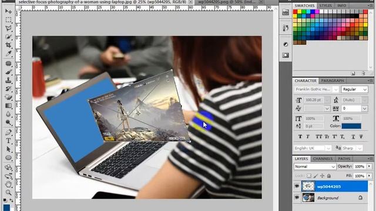This screenshot has height=211, width=376.
Task: Open the Normal blend mode dropdown
Action: coord(315,166)
